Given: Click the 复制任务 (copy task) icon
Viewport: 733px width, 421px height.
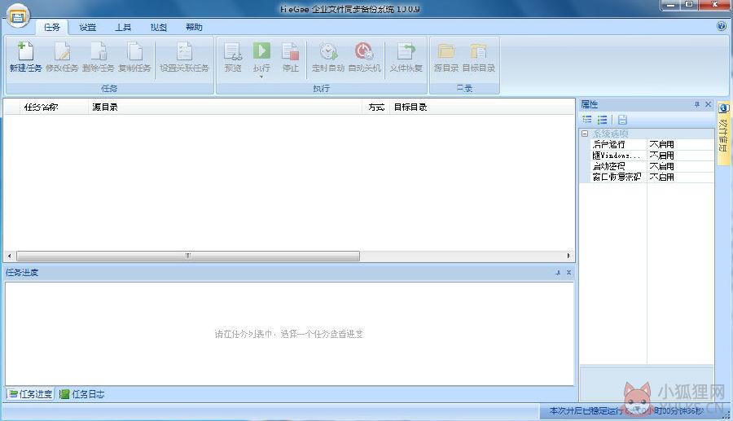Looking at the screenshot, I should [134, 51].
